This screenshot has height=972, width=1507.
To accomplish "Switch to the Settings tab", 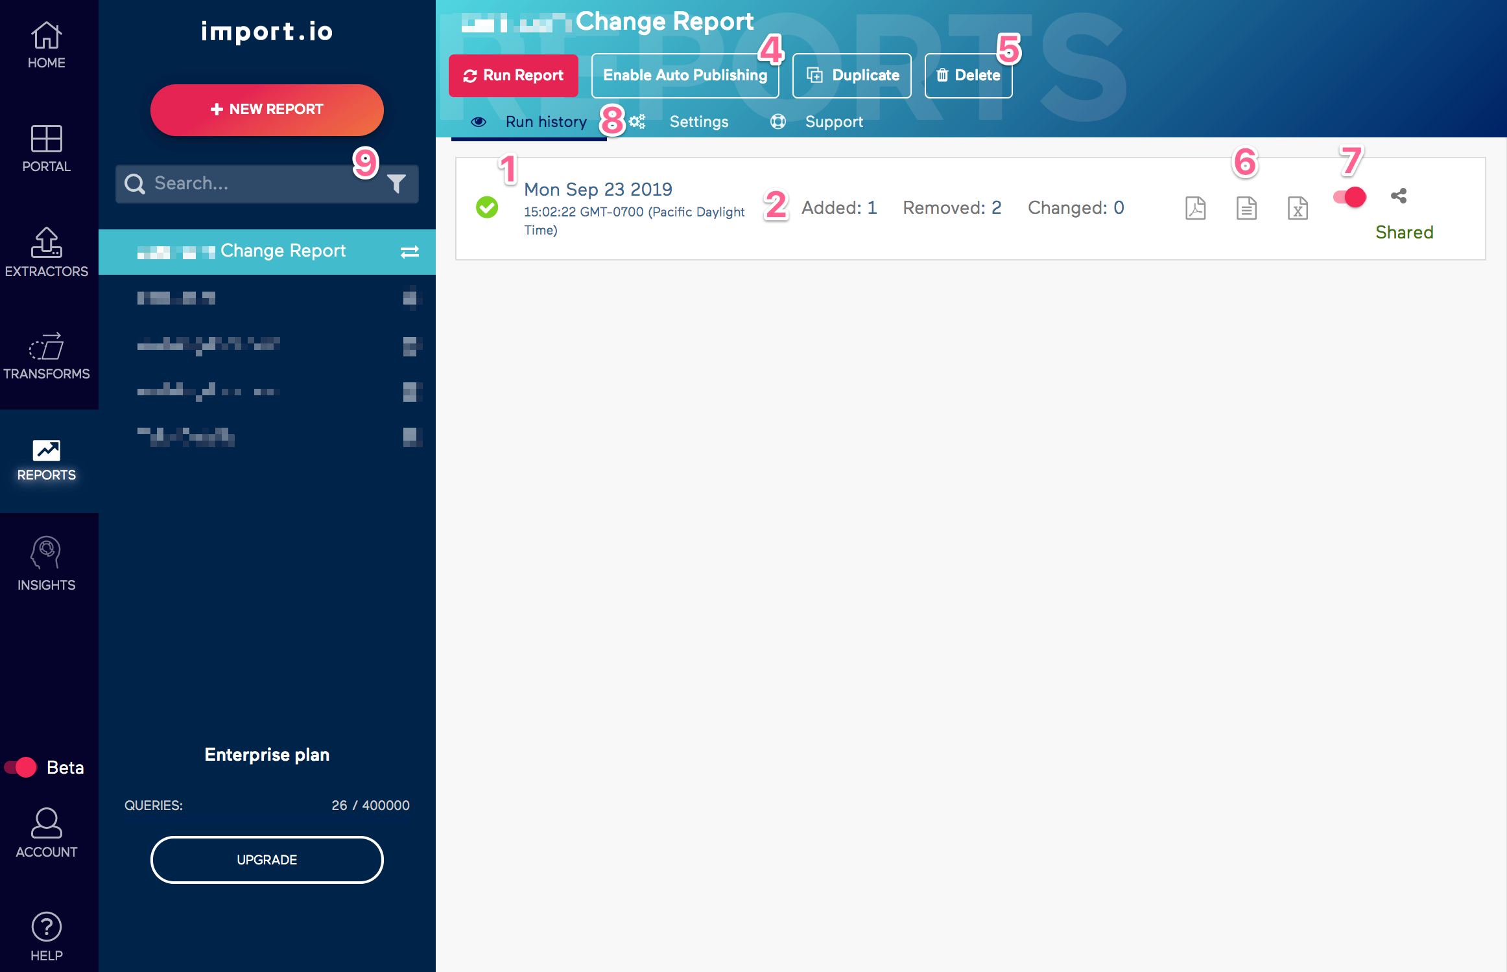I will [x=698, y=121].
